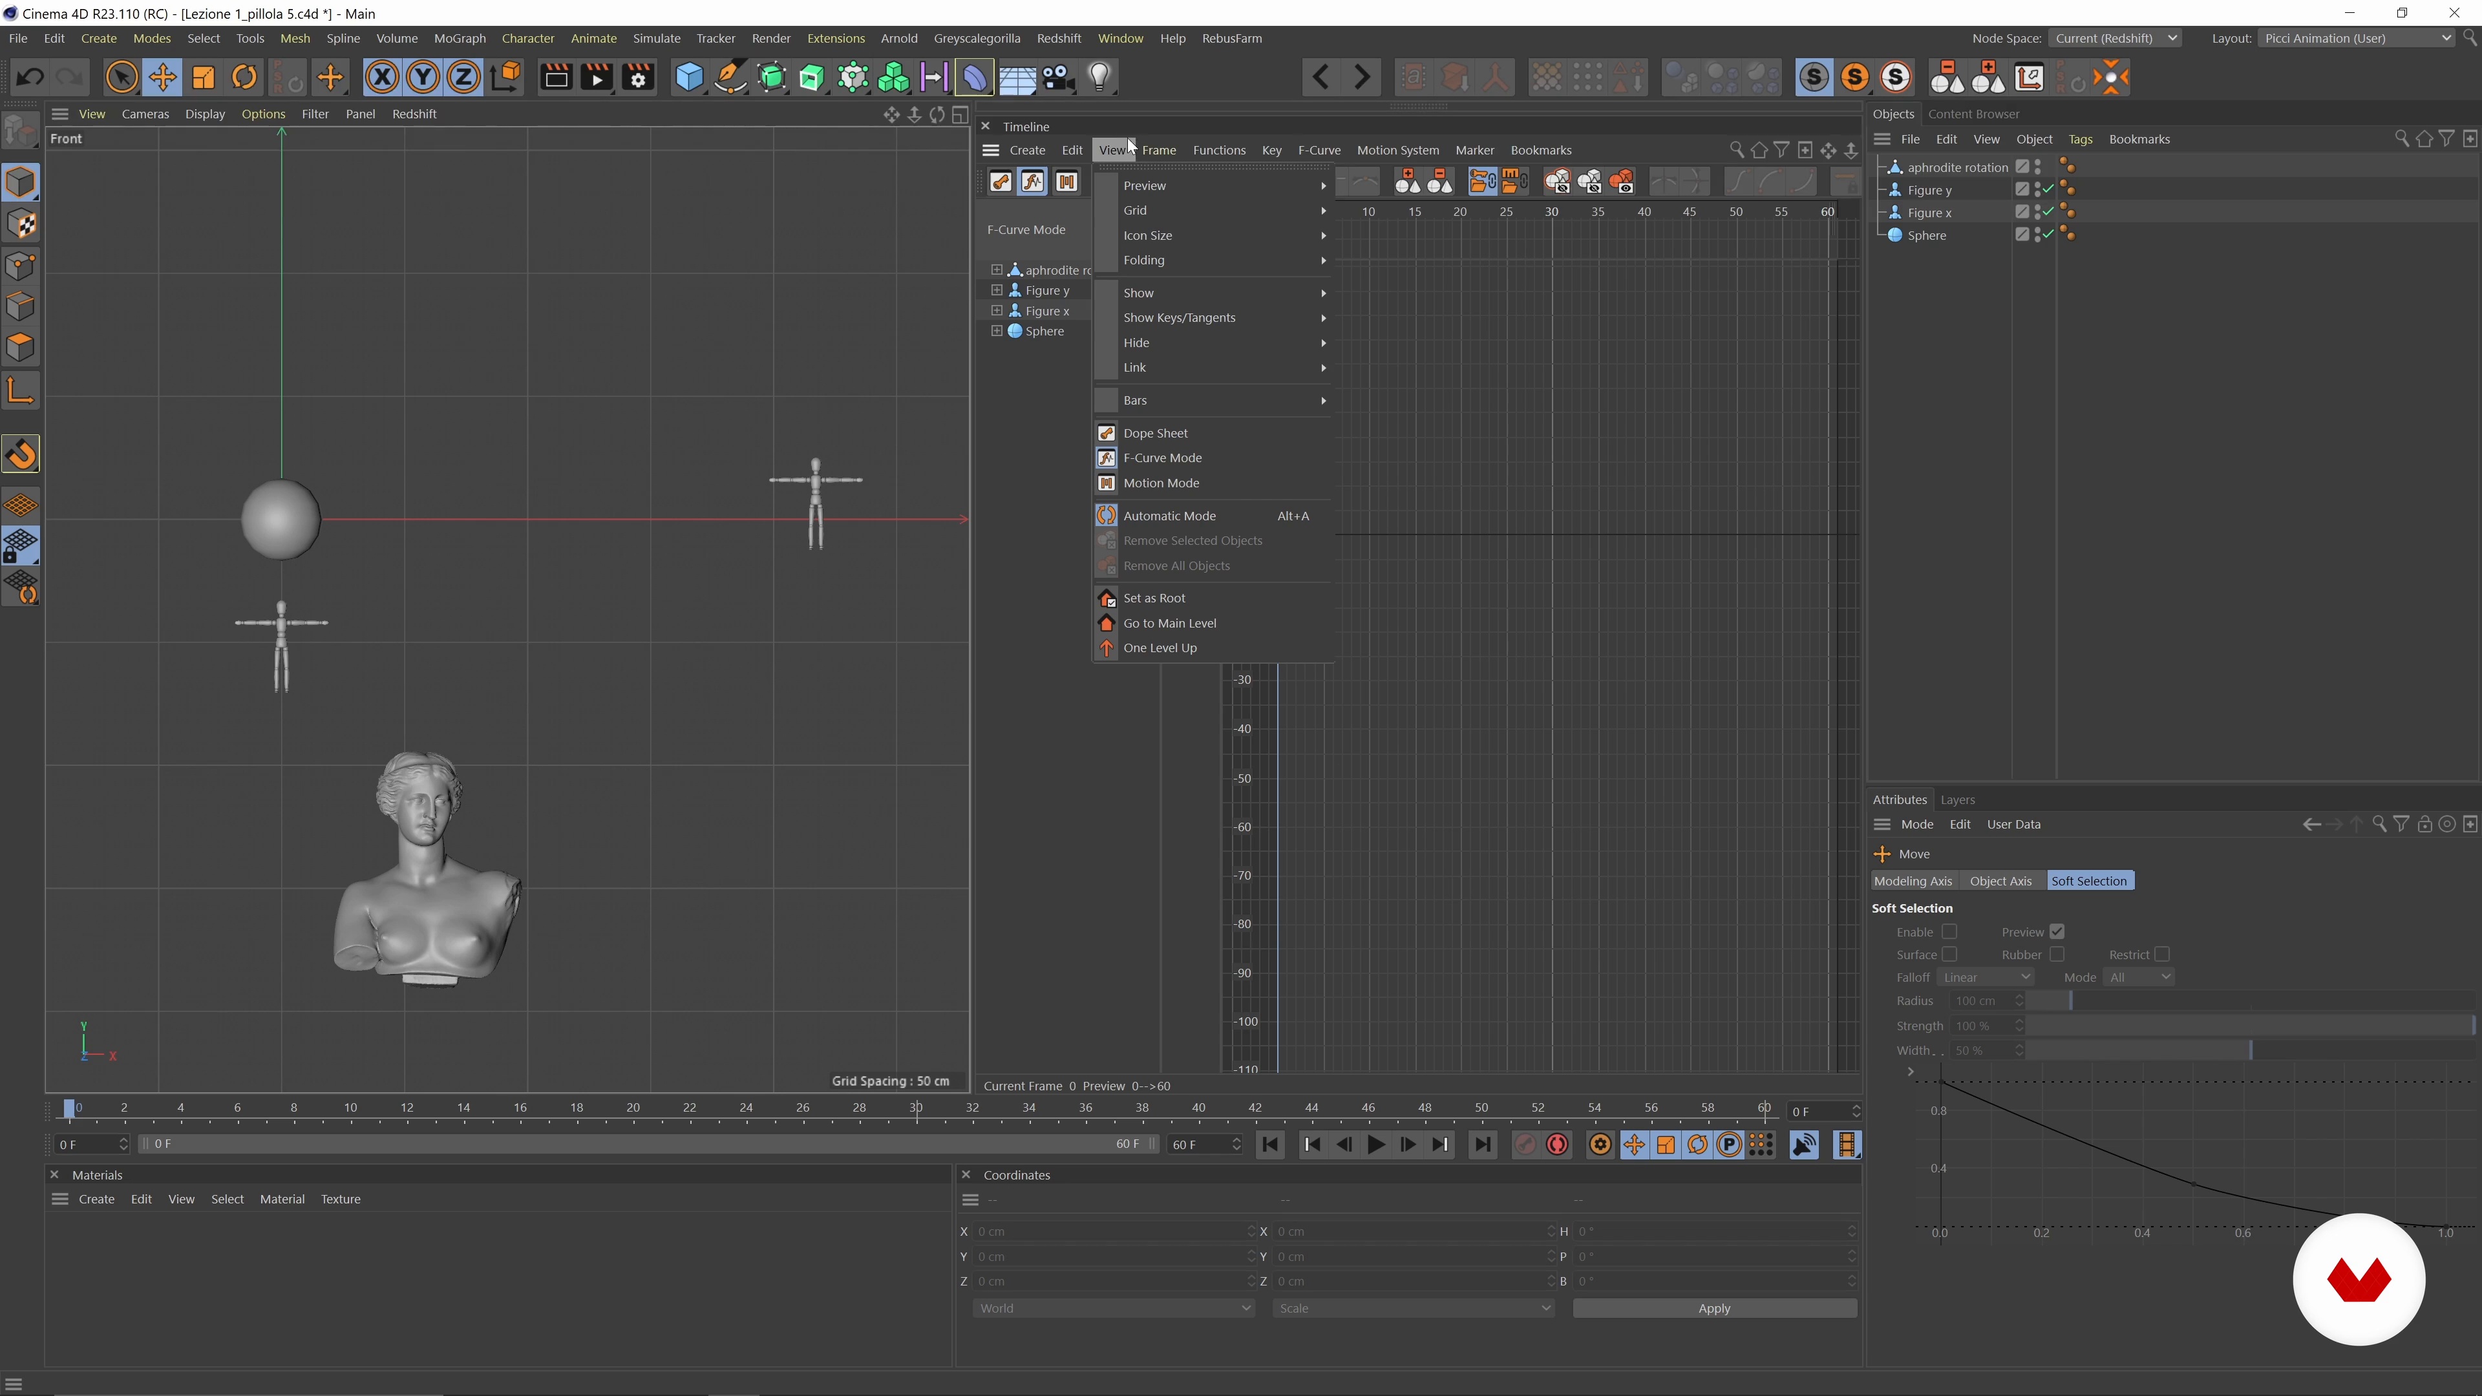Image resolution: width=2482 pixels, height=1396 pixels.
Task: Open the Show Keys/Tangents submenu
Action: 1213,318
